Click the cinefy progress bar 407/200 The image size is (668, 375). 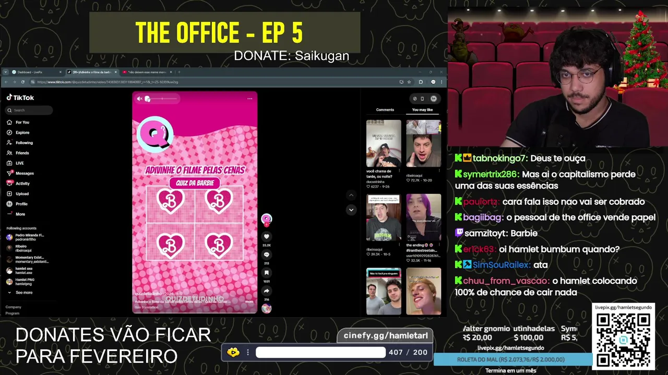(x=320, y=352)
